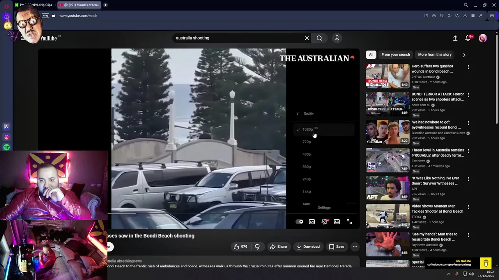Image resolution: width=499 pixels, height=280 pixels.
Task: Dislike the video
Action: (258, 247)
